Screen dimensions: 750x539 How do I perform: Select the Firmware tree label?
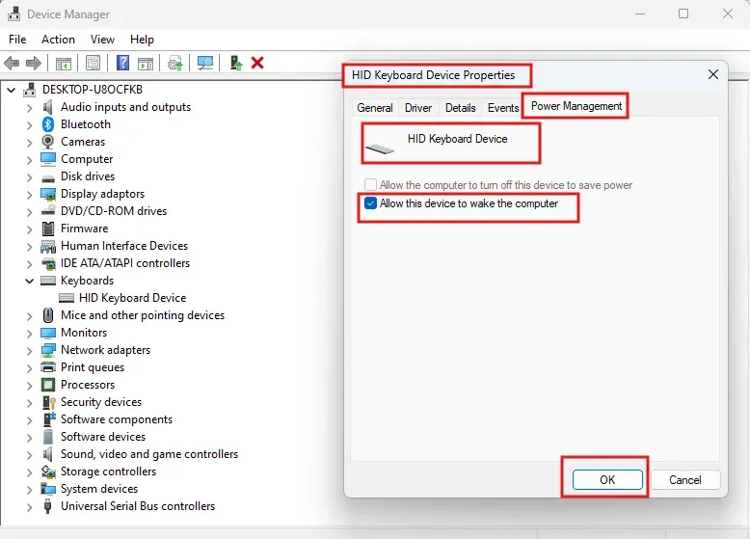pyautogui.click(x=84, y=229)
